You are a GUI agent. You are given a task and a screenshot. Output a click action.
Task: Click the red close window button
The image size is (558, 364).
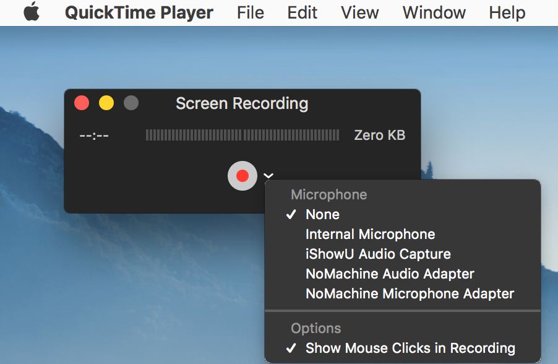click(82, 103)
